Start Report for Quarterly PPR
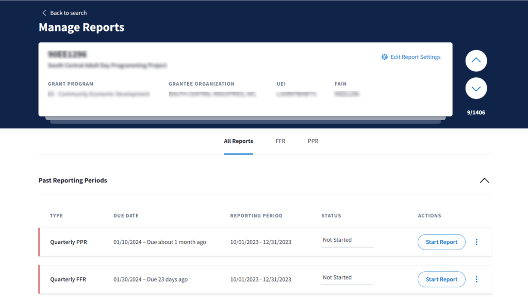 tap(441, 242)
